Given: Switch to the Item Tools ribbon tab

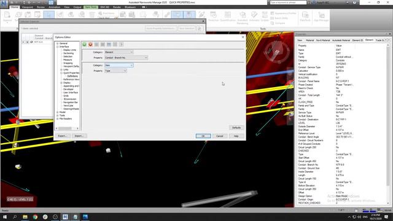Looking at the screenshot, I should tap(91, 7).
